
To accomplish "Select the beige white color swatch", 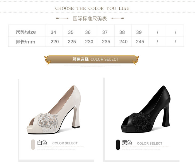I will click(x=33, y=144).
